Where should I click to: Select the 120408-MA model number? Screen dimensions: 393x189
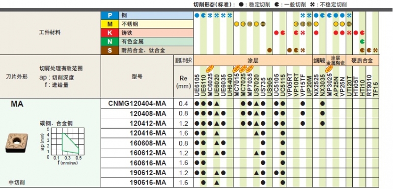point(148,113)
